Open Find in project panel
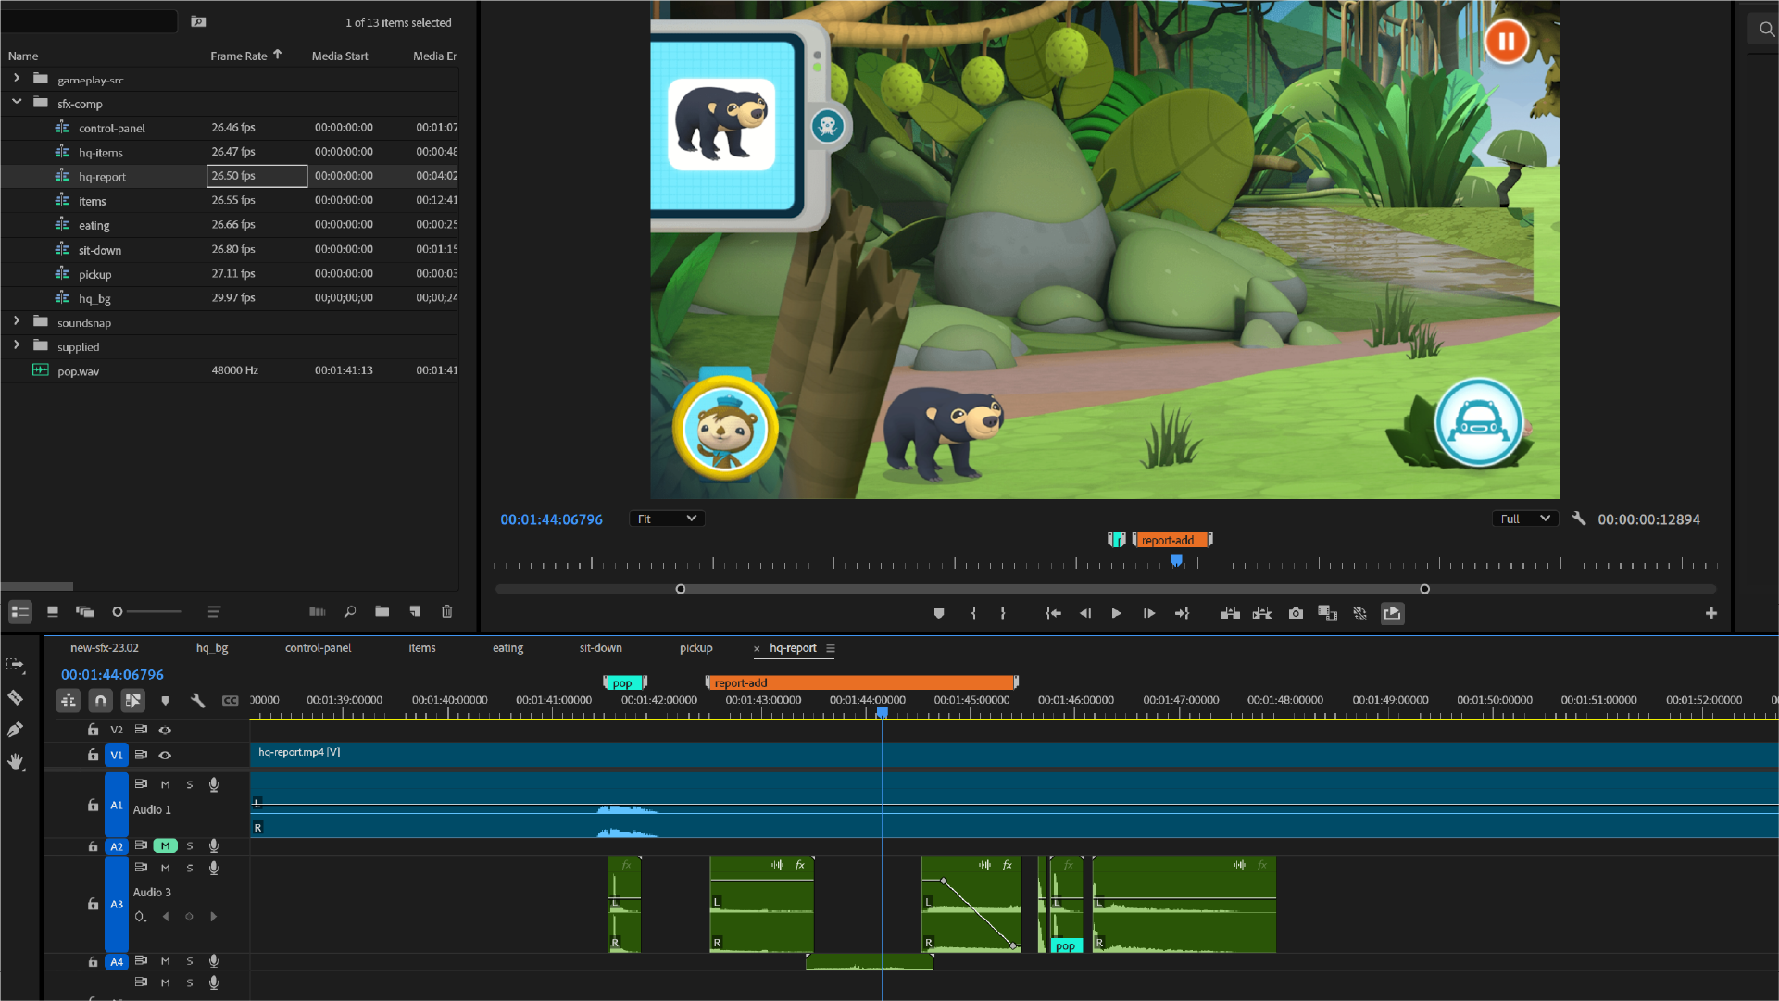The width and height of the screenshot is (1779, 1001). pos(350,612)
